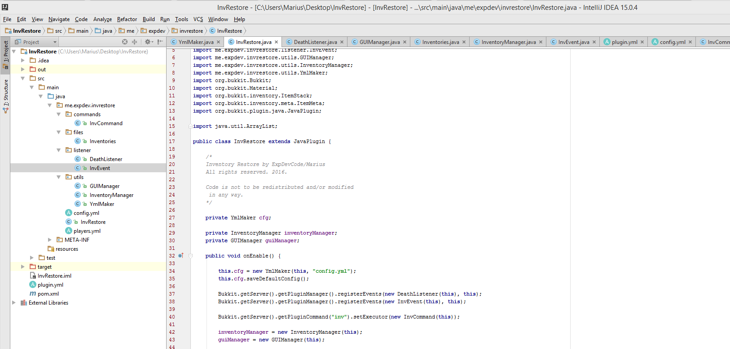Click the DeathListener class icon in tree

point(78,159)
